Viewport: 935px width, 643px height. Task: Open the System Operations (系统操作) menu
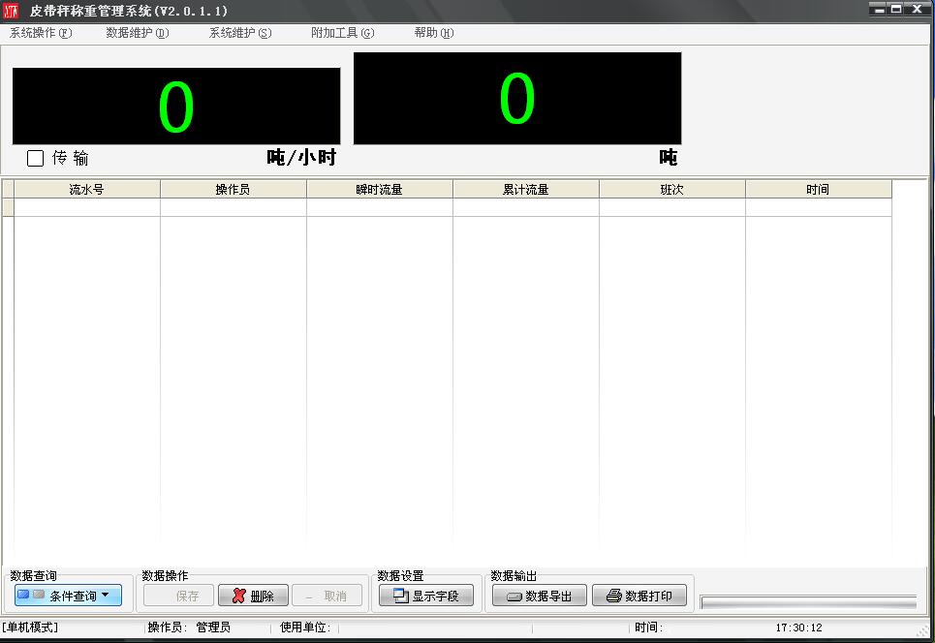click(x=41, y=33)
